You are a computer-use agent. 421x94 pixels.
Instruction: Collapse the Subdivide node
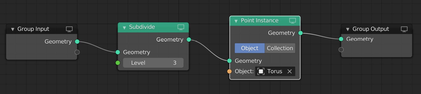click(x=124, y=27)
